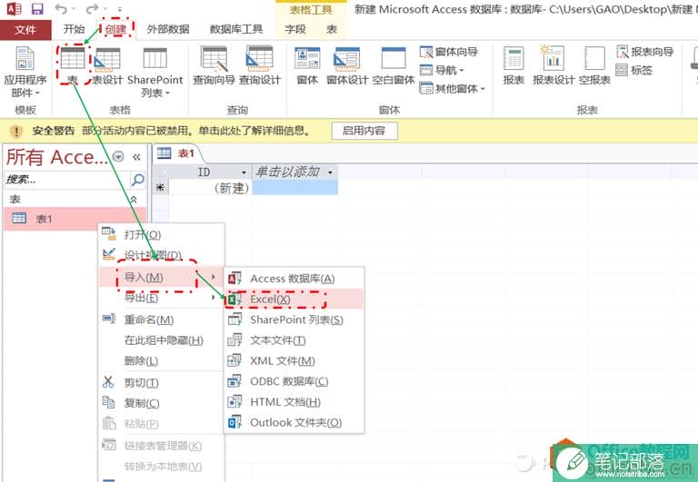Click the (新建) new record ID cell
This screenshot has height=482, width=698.
coord(210,188)
